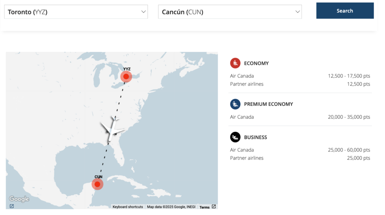Click the PREMIUM ECONOMY heading

point(268,104)
